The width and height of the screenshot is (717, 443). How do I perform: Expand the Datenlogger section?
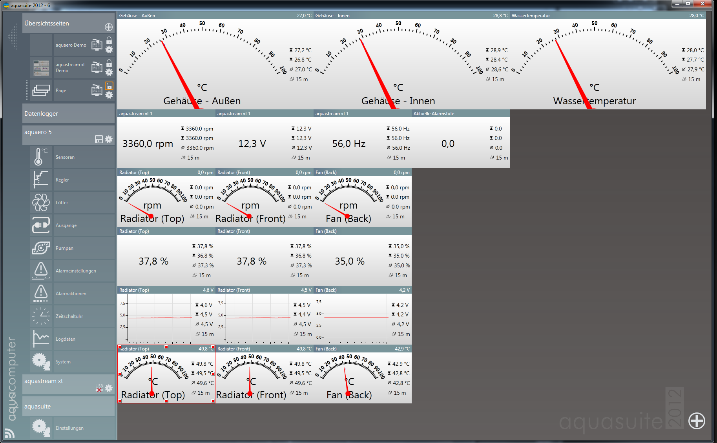coord(68,114)
